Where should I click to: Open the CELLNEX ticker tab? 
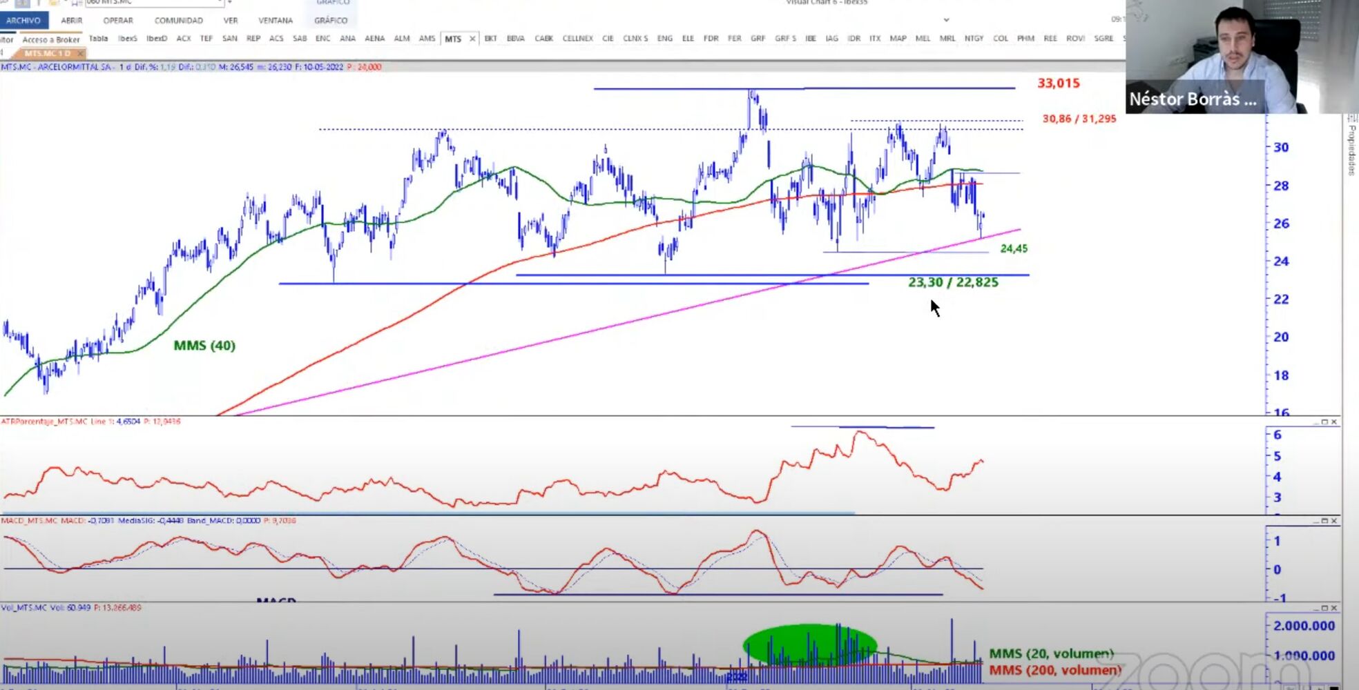(578, 39)
